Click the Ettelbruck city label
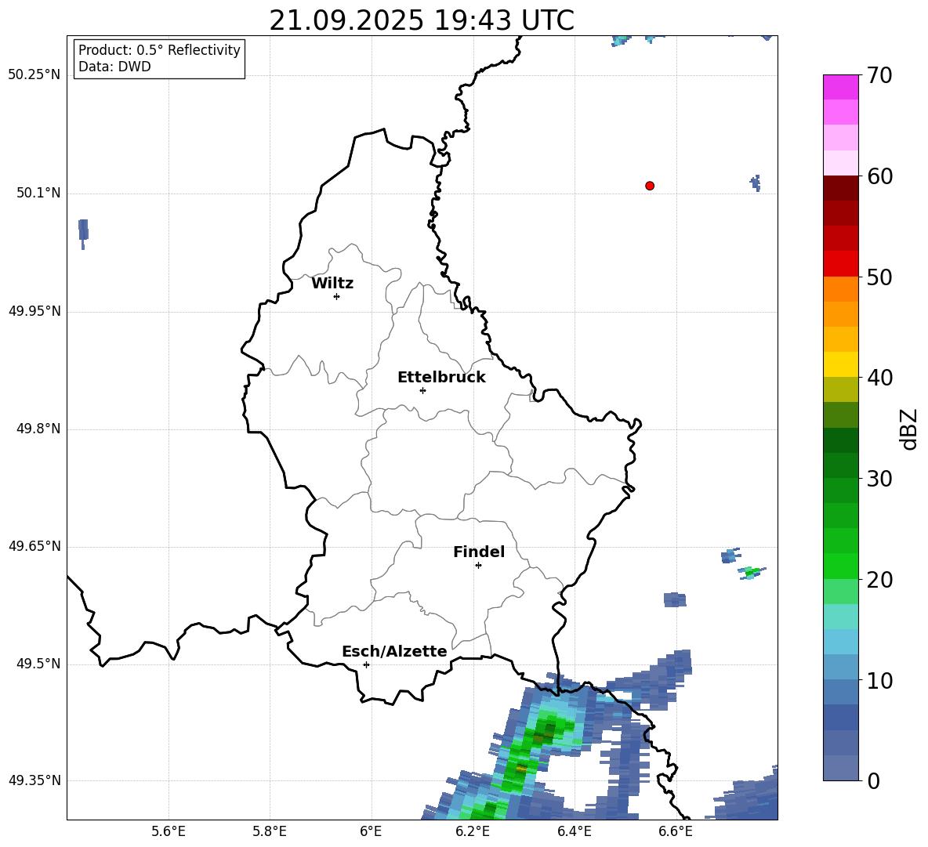The width and height of the screenshot is (928, 847). click(441, 378)
